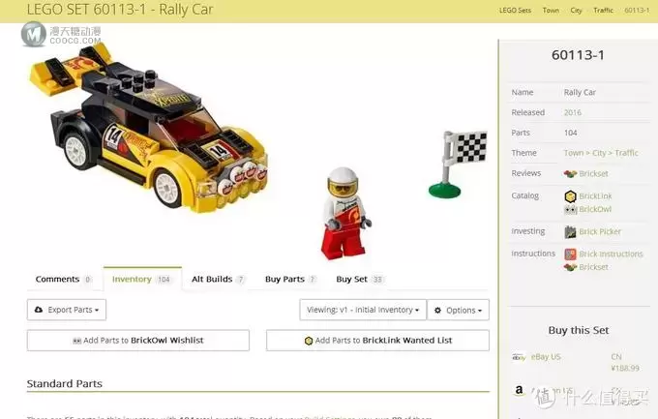Open Brick Instructions link
Viewport: 658px width, 419px height.
coord(611,254)
